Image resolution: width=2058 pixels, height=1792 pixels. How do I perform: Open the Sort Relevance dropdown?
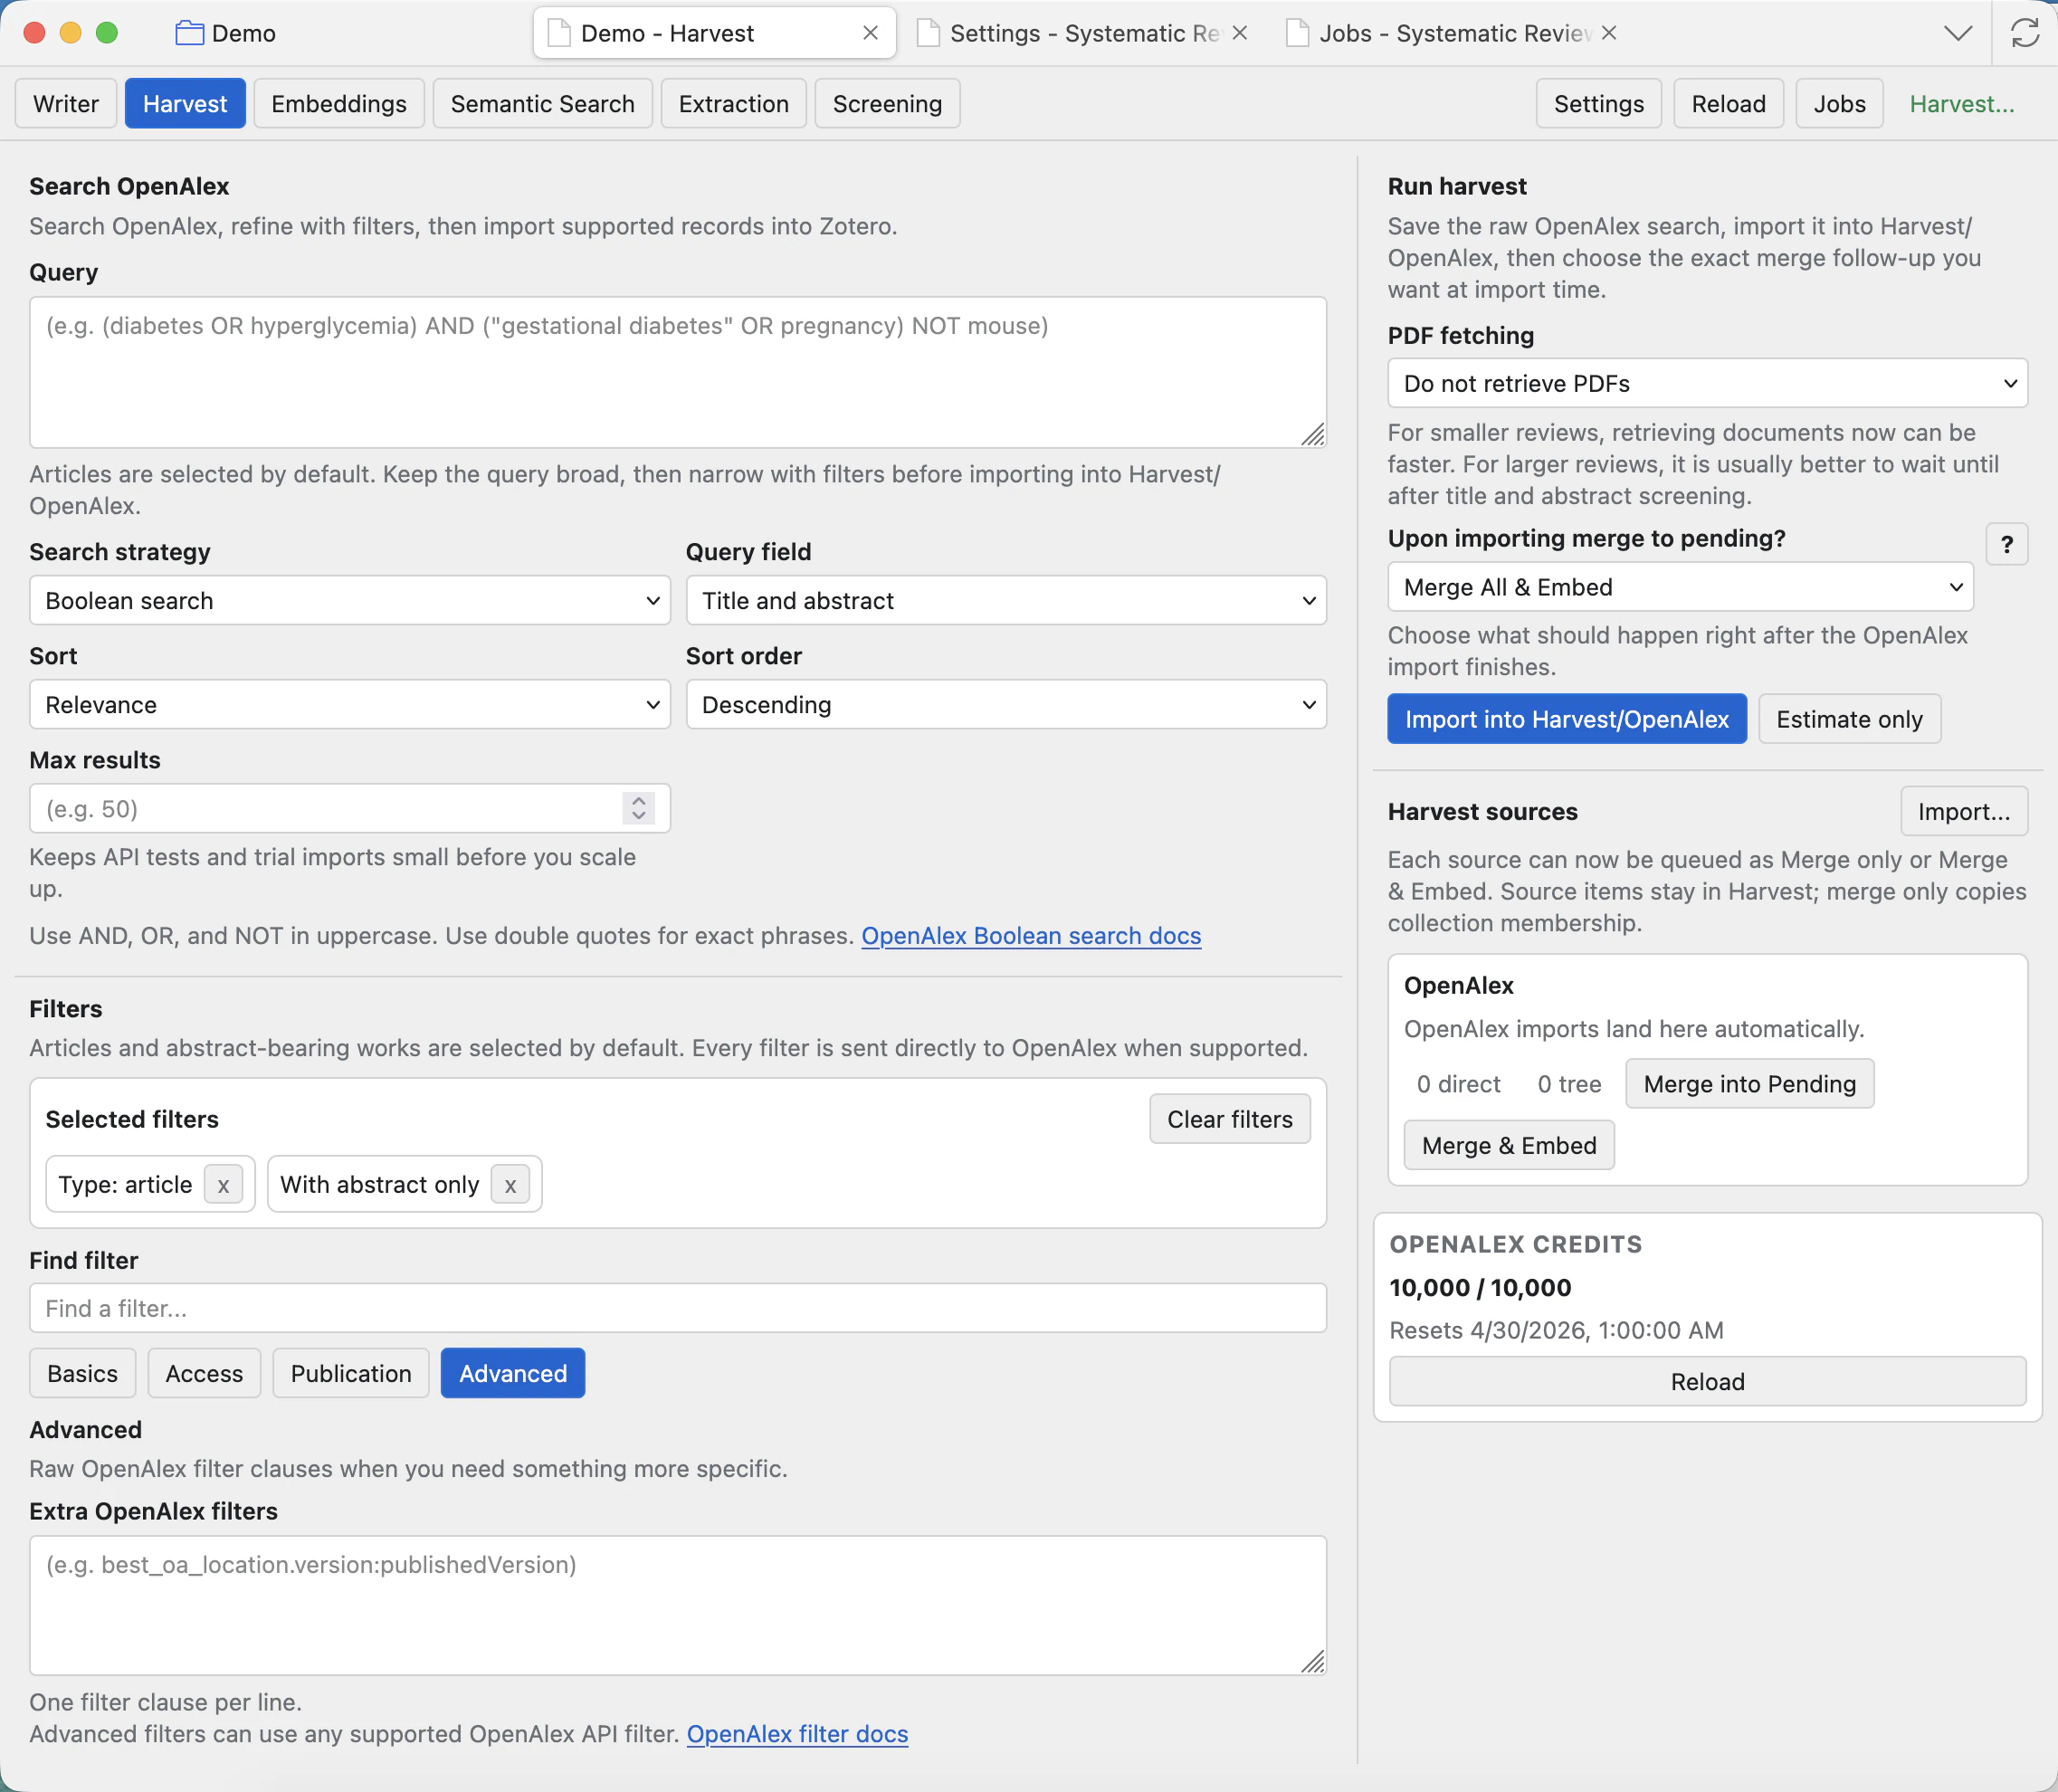[x=349, y=705]
